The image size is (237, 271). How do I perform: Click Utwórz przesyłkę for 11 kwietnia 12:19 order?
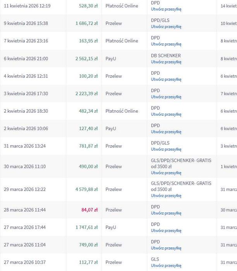coord(166,9)
